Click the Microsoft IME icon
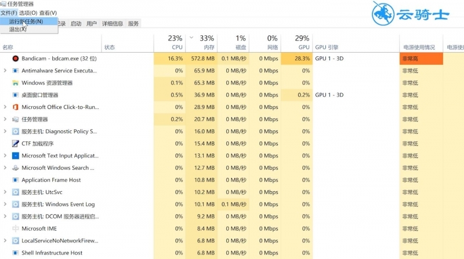This screenshot has width=464, height=259. click(x=16, y=228)
